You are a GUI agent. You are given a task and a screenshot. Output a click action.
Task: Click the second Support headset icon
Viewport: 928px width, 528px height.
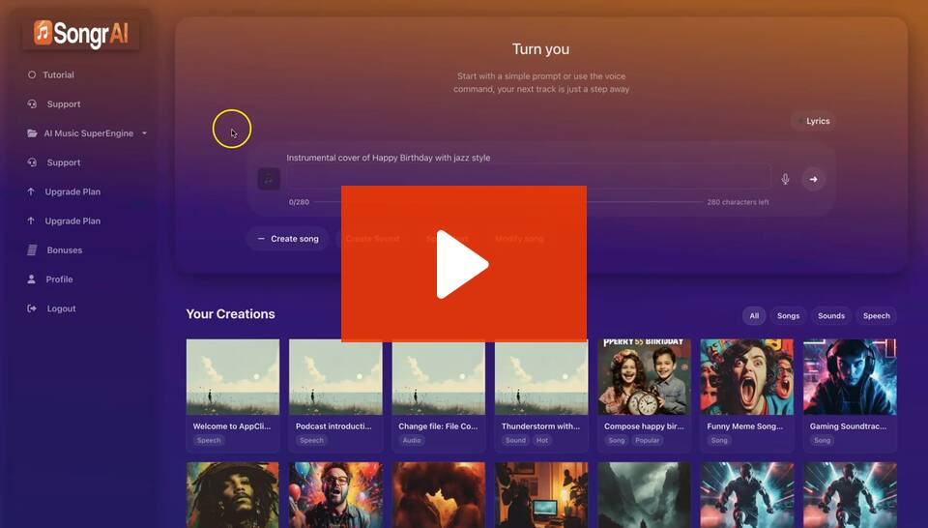tap(32, 162)
